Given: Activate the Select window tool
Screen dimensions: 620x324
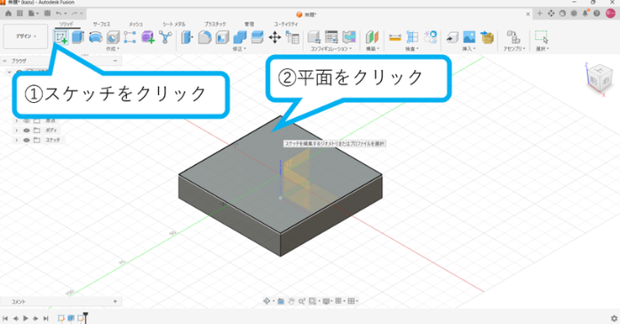Looking at the screenshot, I should (x=541, y=37).
